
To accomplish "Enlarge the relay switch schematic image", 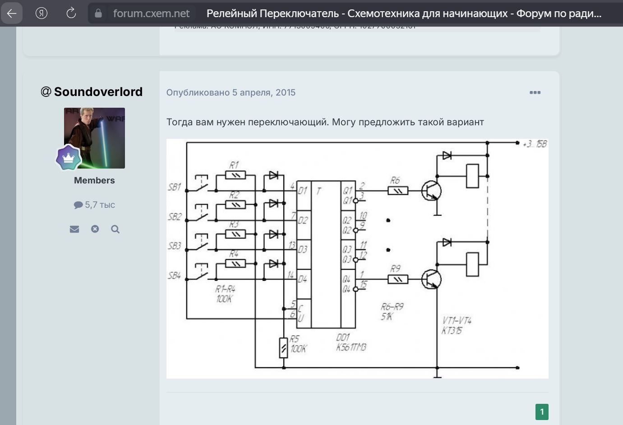I will (357, 259).
